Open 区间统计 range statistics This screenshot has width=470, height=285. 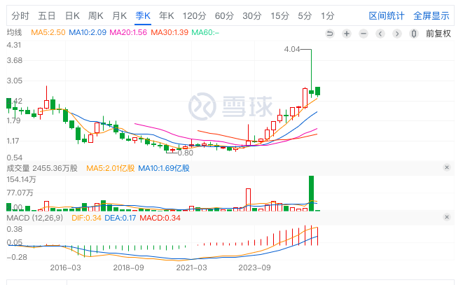point(387,15)
